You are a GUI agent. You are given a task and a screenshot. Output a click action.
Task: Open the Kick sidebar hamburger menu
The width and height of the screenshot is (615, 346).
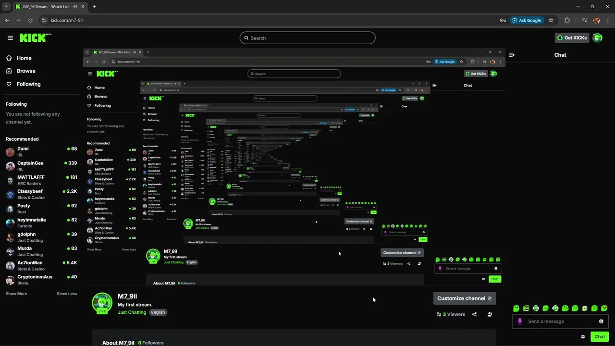pyautogui.click(x=10, y=38)
